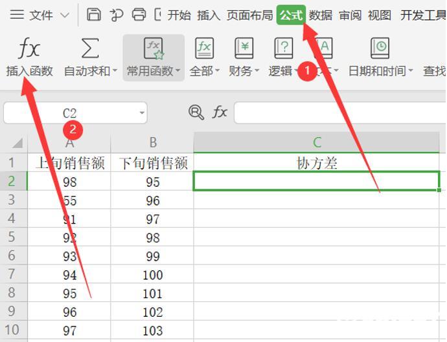Expand the 全部 dropdown arrow
The height and width of the screenshot is (342, 447).
[217, 70]
